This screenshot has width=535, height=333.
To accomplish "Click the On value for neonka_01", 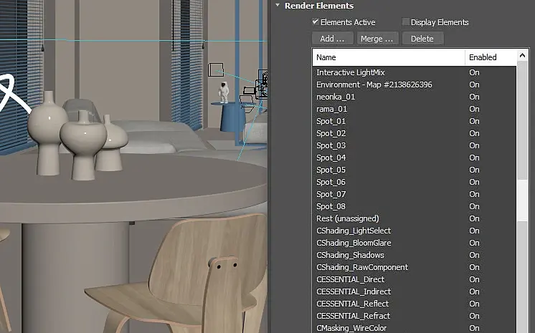I will [x=474, y=97].
